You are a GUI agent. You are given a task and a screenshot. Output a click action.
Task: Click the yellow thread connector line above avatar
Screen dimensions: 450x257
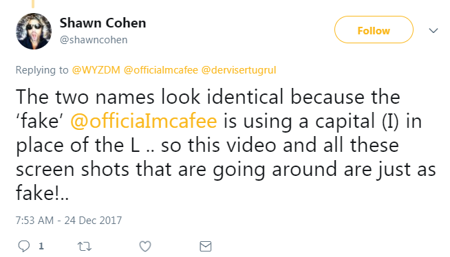pyautogui.click(x=33, y=3)
